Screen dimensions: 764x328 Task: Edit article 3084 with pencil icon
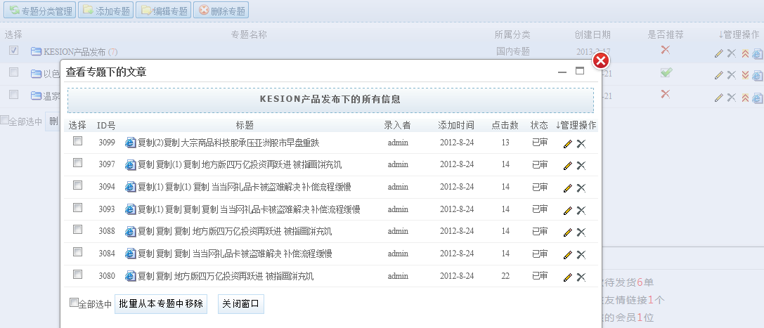[x=567, y=254]
